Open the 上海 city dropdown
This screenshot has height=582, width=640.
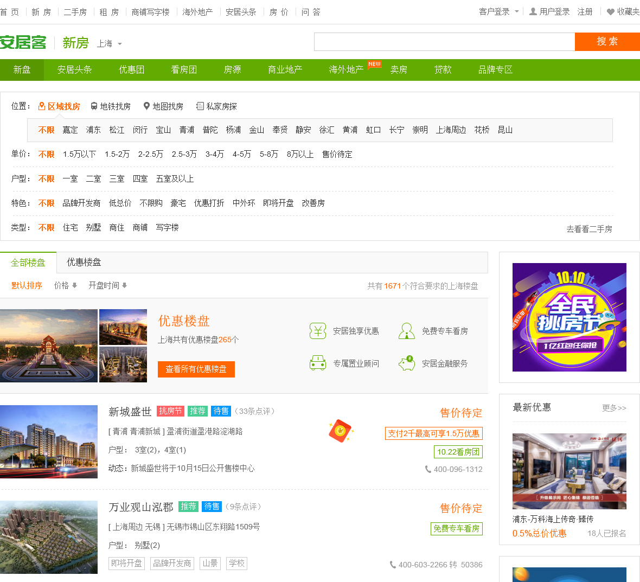click(x=110, y=44)
